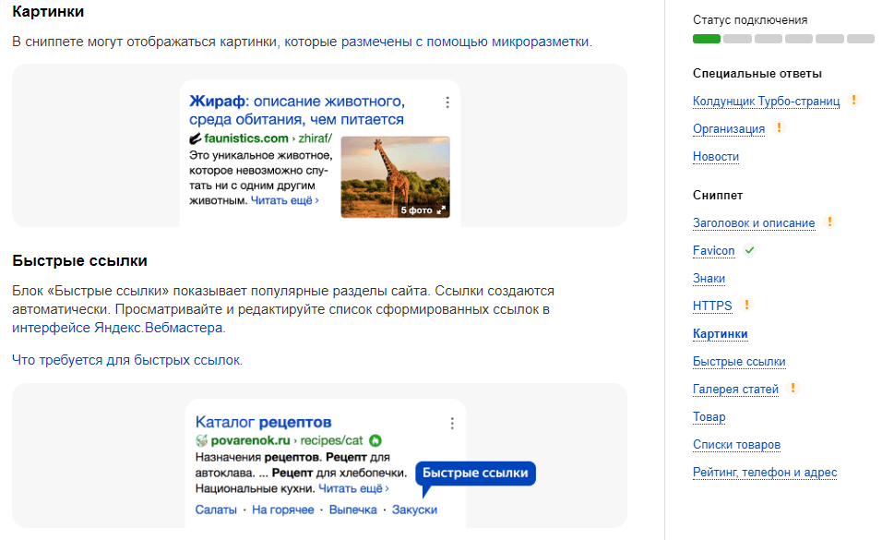Click Читать ещё in the giraffe snippet
The image size is (882, 540).
285,200
